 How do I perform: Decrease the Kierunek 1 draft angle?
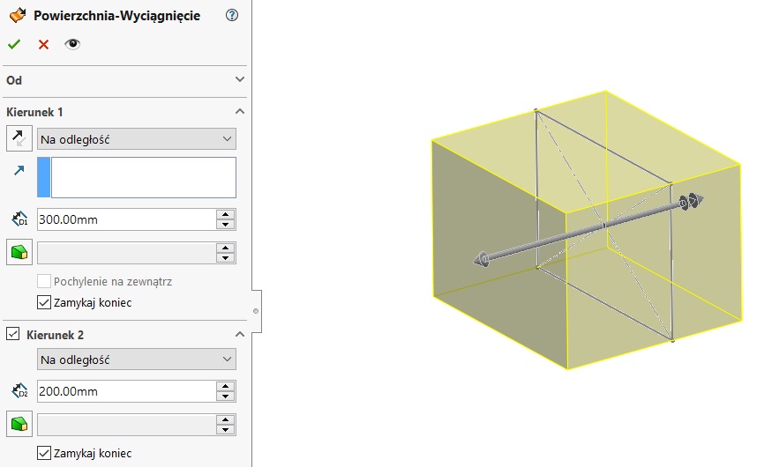(x=226, y=258)
